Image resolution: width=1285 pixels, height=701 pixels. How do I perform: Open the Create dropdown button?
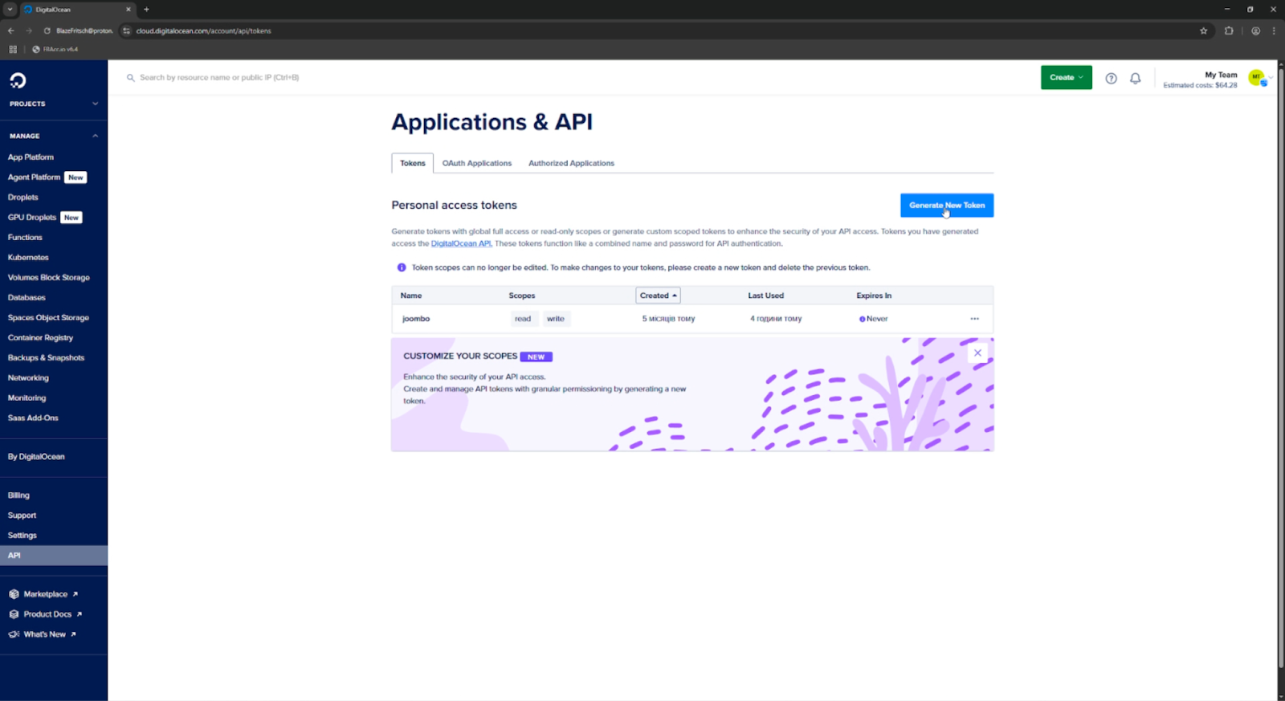[x=1066, y=77]
